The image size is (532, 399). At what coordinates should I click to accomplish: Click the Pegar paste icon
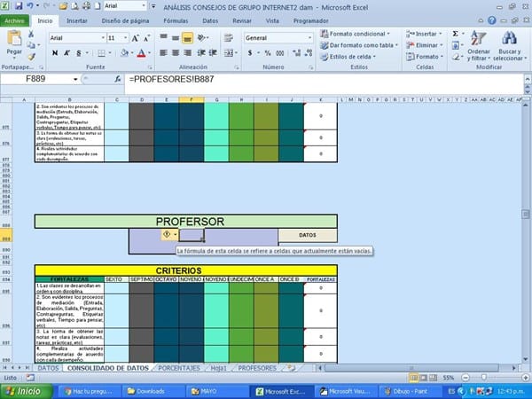point(13,41)
